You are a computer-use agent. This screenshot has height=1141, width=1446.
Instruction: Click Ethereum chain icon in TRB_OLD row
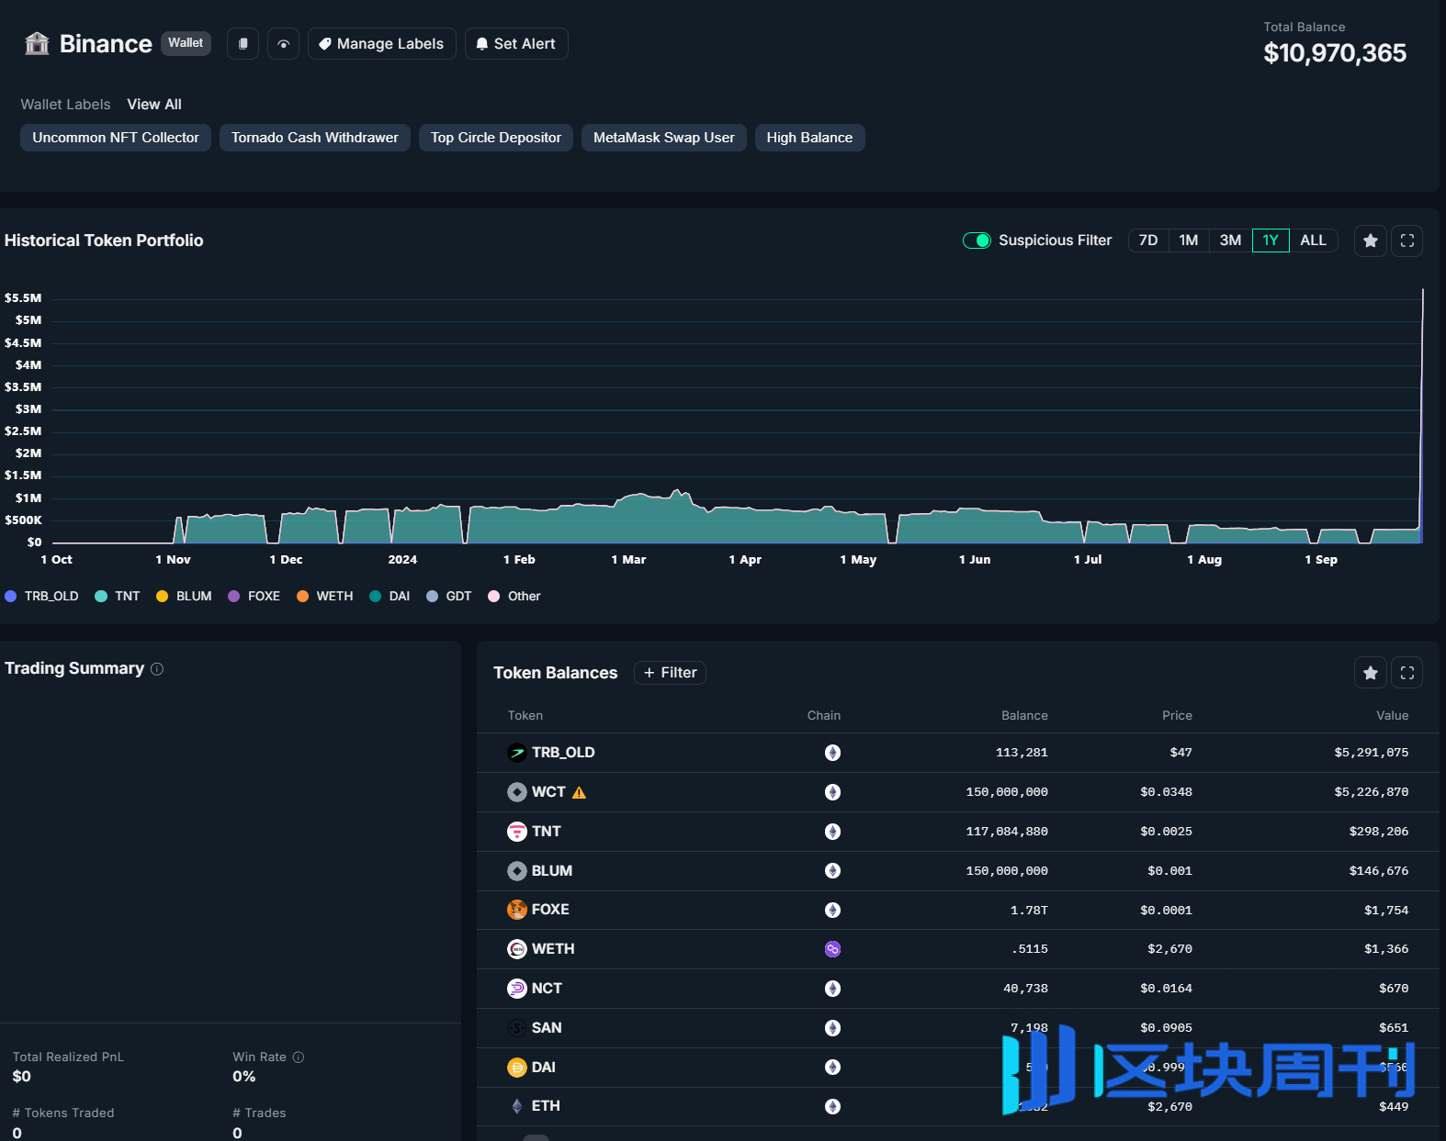[832, 753]
